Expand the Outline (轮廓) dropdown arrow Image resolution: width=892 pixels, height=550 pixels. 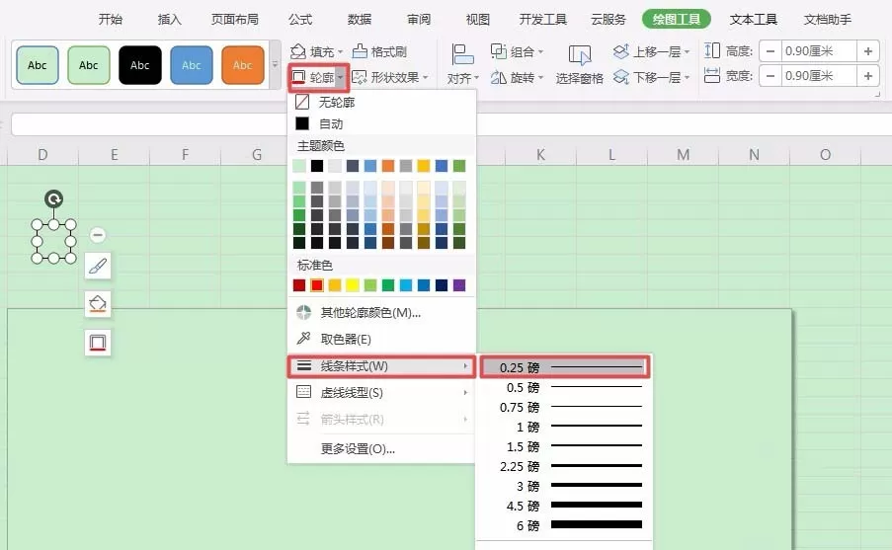(340, 77)
